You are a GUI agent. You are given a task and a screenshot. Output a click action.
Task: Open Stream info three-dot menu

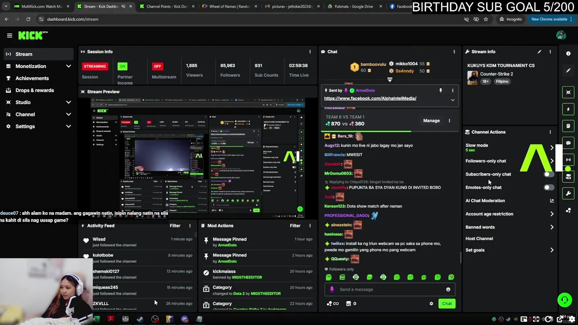pyautogui.click(x=550, y=52)
